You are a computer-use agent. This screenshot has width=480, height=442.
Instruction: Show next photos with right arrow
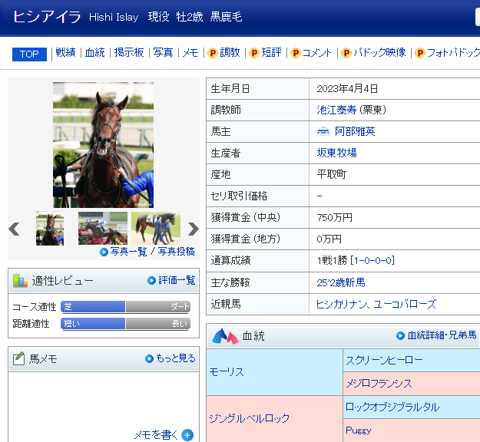[194, 229]
